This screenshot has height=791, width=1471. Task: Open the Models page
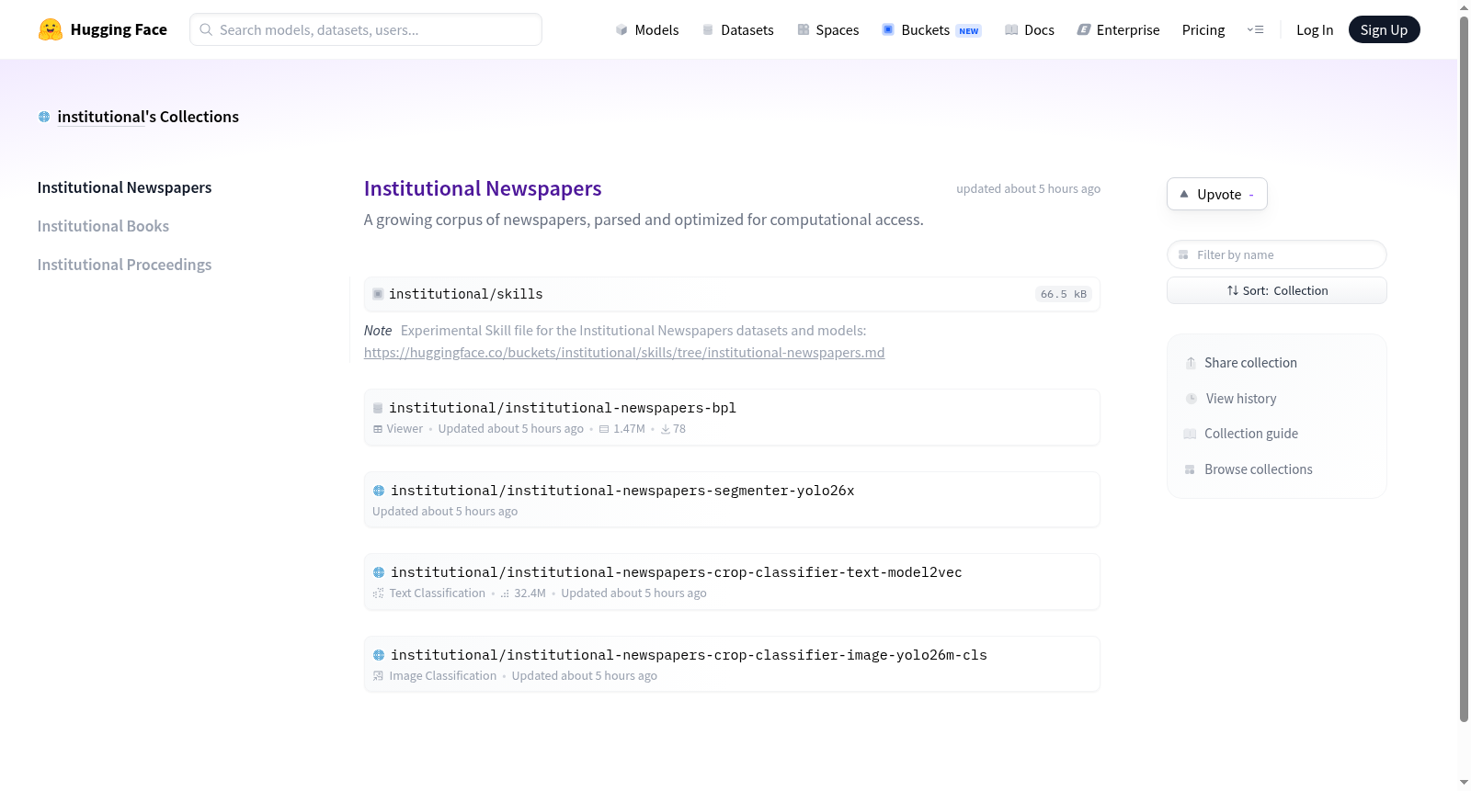click(x=647, y=29)
